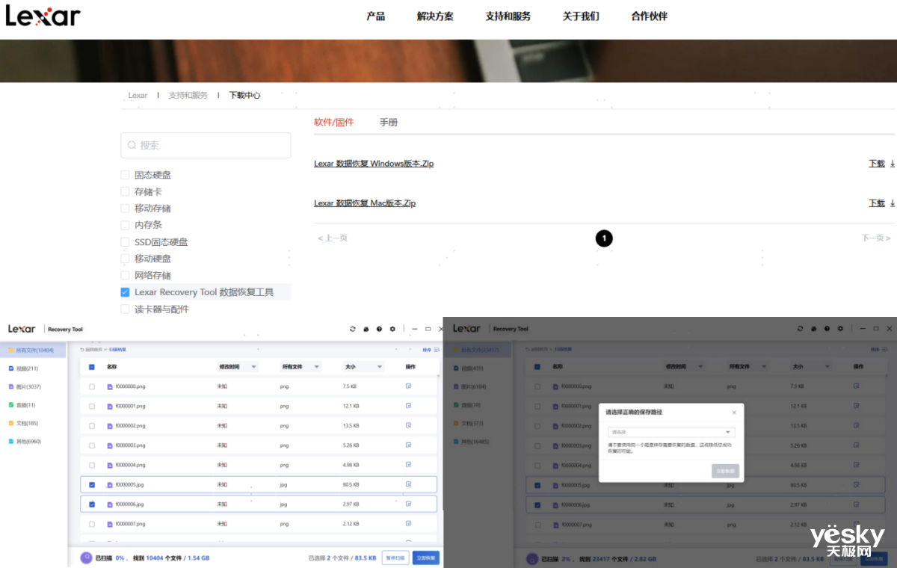This screenshot has height=568, width=897.
Task: Open 支持和服务 menu in website navigation
Action: pyautogui.click(x=508, y=16)
